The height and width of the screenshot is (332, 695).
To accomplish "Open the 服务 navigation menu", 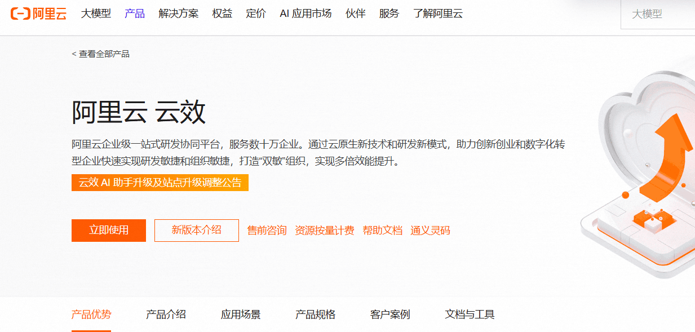I will [x=389, y=14].
